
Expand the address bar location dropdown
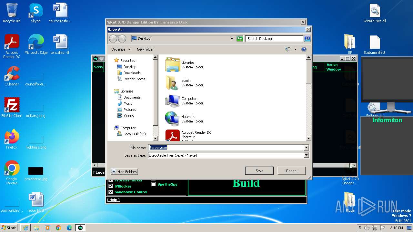click(232, 39)
